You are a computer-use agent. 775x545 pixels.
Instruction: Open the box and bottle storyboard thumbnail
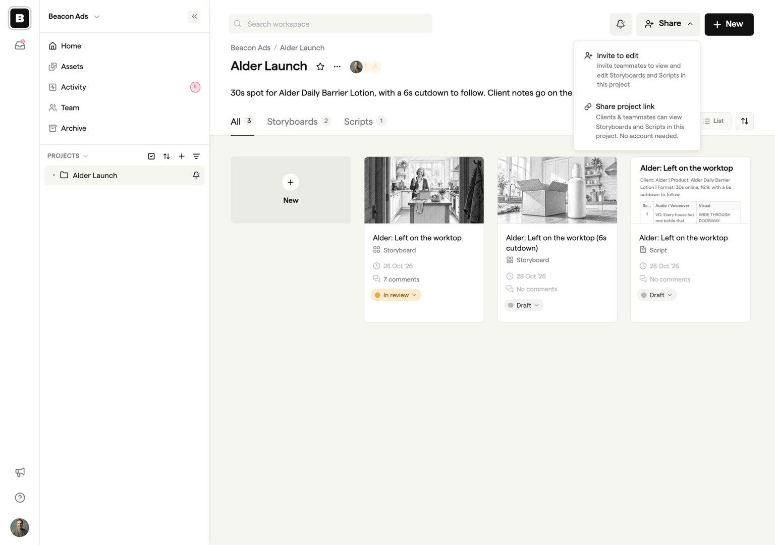[557, 190]
